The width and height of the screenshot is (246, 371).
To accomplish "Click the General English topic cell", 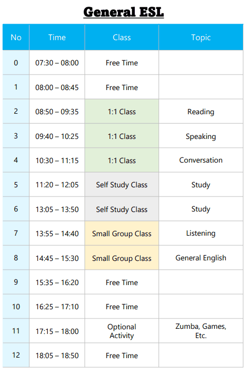I will pyautogui.click(x=201, y=258).
